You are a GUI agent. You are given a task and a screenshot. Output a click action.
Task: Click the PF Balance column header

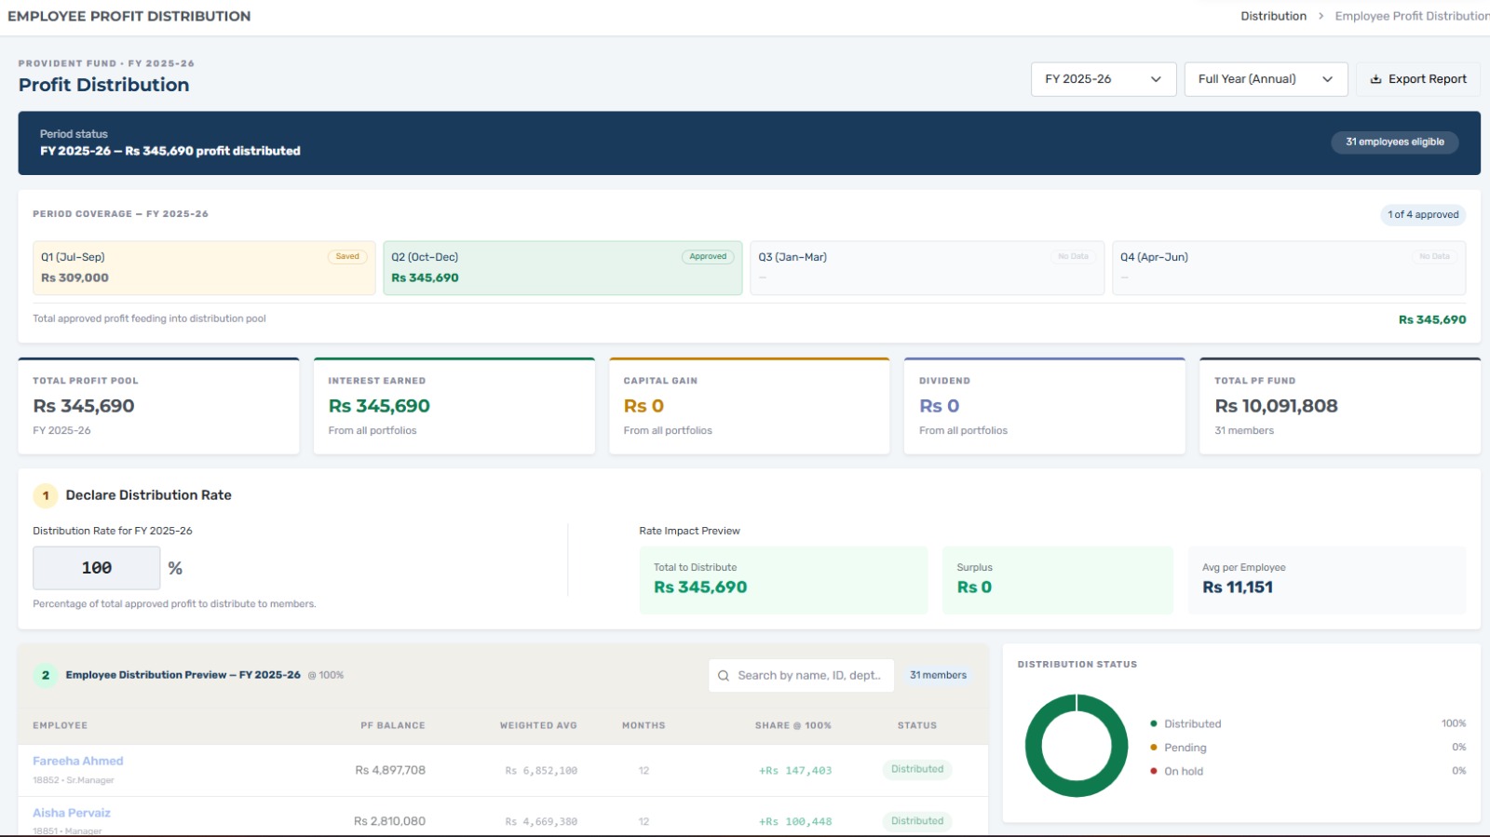[x=393, y=725]
